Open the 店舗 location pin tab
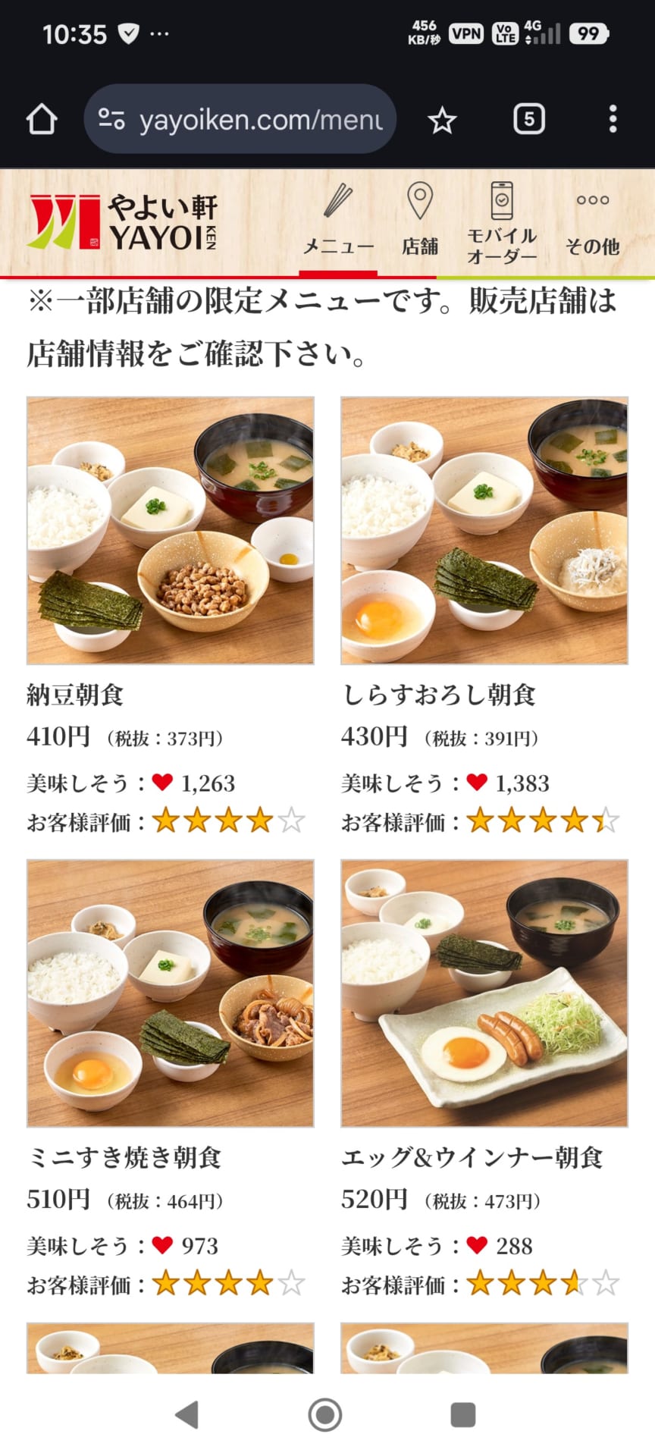655x1456 pixels. click(x=420, y=221)
